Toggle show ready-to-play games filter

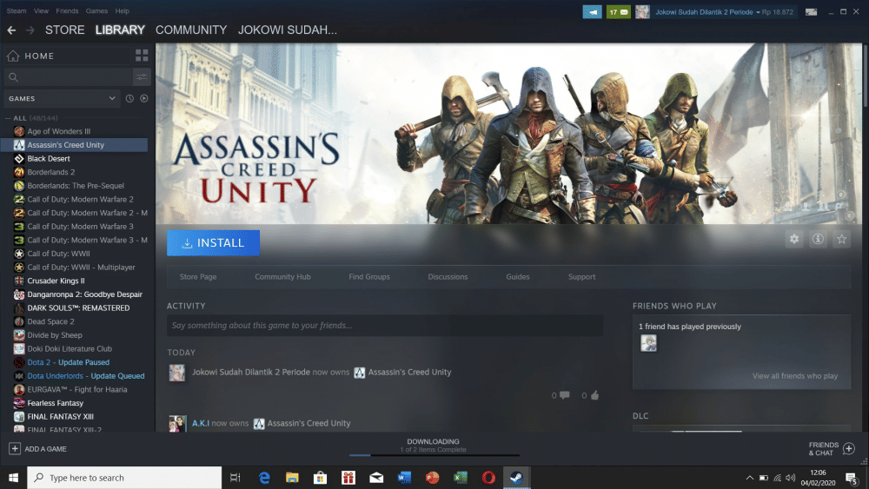[143, 99]
